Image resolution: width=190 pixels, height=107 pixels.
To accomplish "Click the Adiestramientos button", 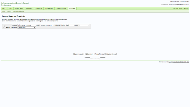I will coord(111,54).
